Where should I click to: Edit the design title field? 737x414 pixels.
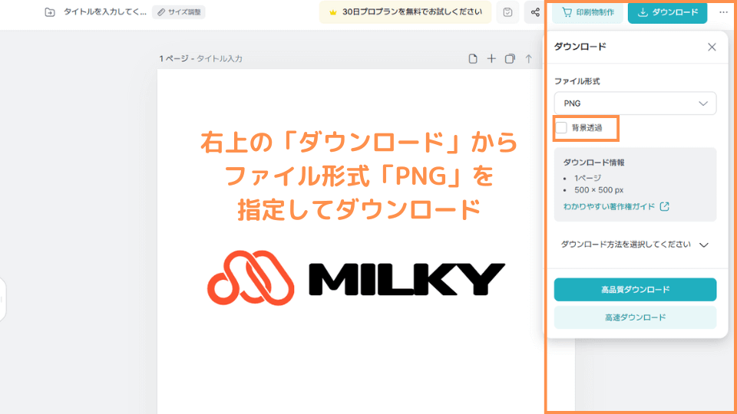click(105, 12)
